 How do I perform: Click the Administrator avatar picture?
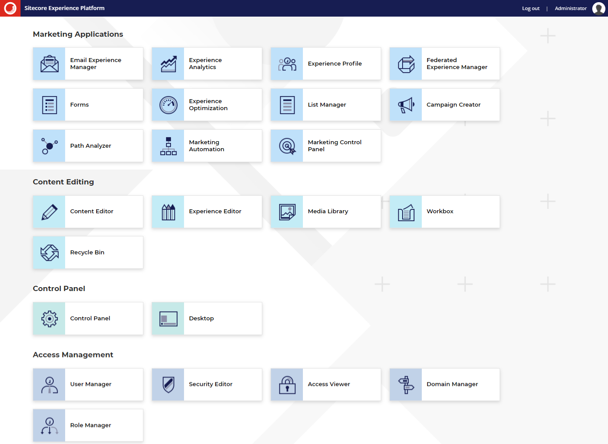598,8
